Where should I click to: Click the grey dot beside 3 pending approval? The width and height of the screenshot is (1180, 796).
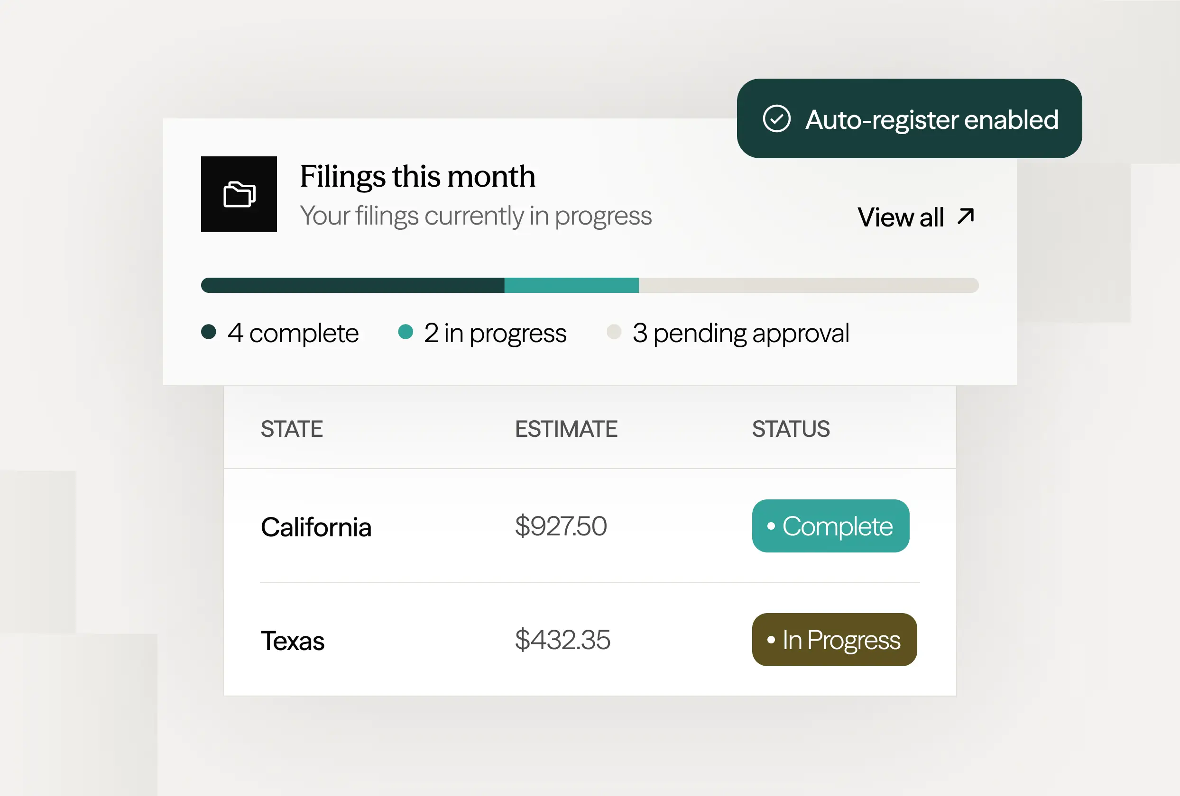click(x=614, y=332)
